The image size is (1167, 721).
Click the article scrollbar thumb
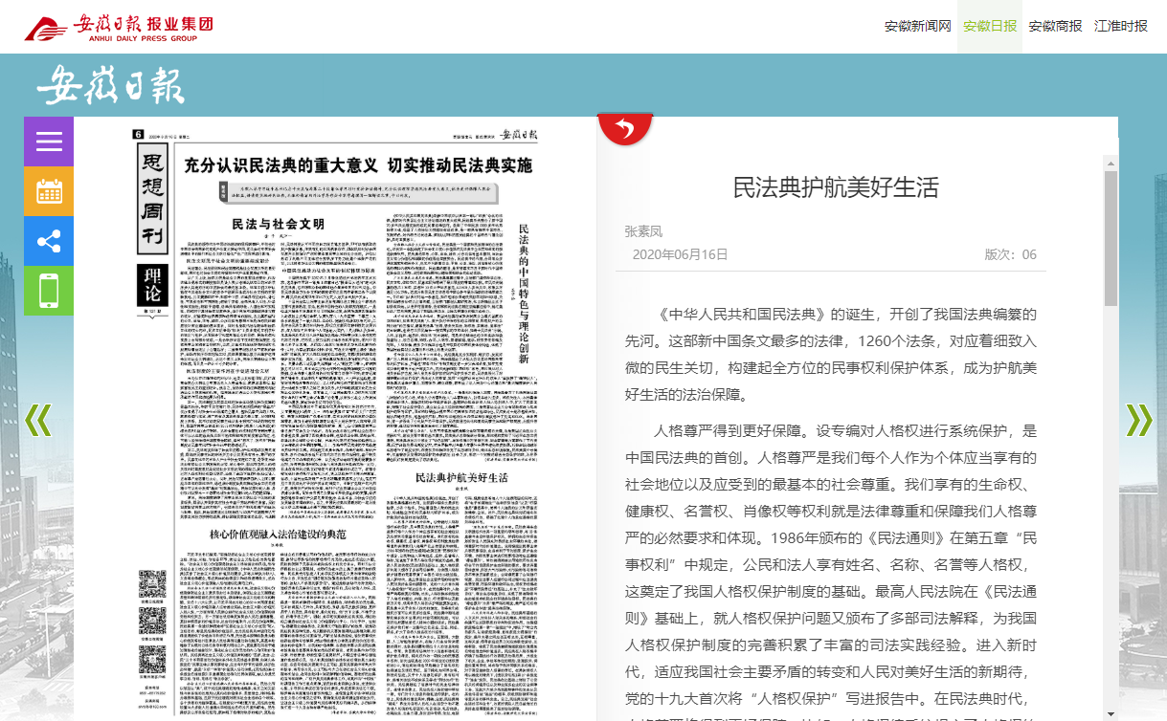(x=1111, y=238)
